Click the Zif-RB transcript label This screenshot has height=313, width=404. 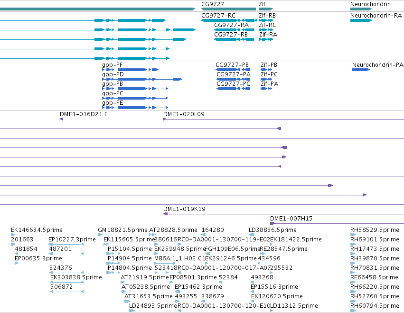tap(267, 16)
